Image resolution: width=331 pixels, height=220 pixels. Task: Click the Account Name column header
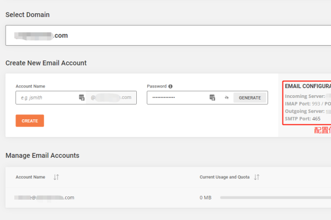click(30, 177)
